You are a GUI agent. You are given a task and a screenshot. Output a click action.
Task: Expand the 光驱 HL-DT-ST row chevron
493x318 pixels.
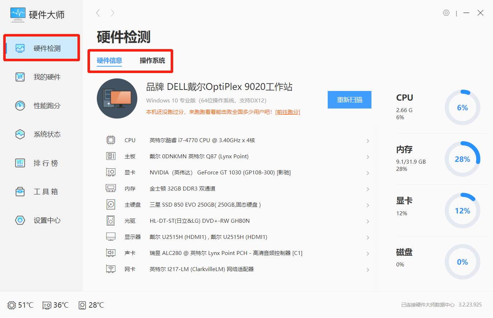click(x=368, y=221)
